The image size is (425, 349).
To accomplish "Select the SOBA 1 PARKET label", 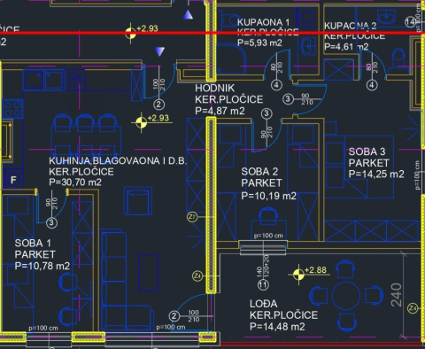I will (x=35, y=249).
